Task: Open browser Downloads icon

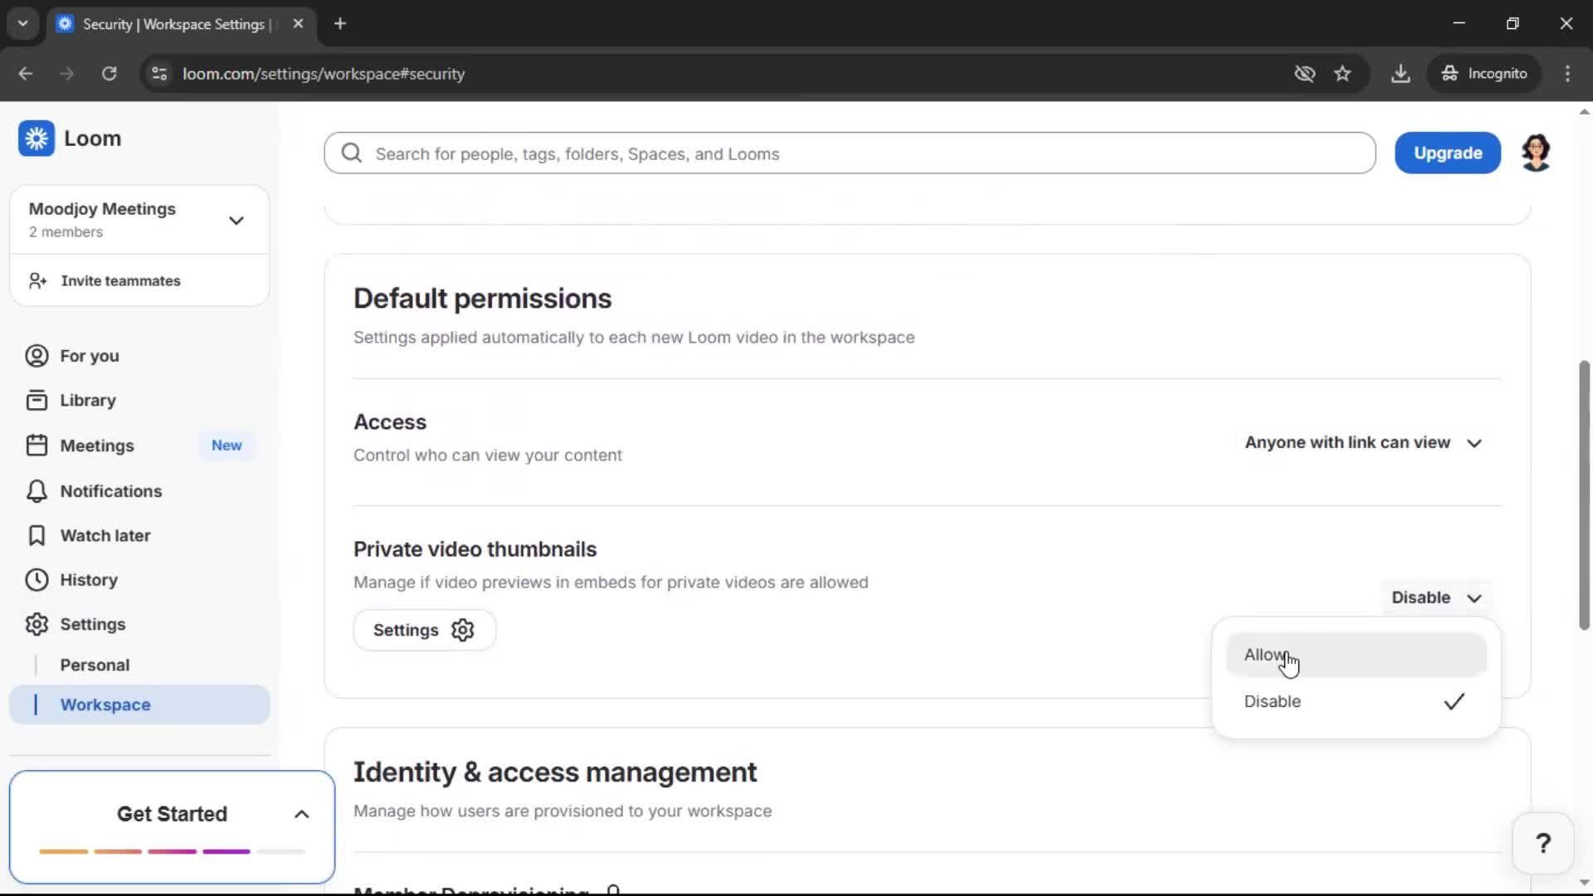Action: (x=1401, y=73)
